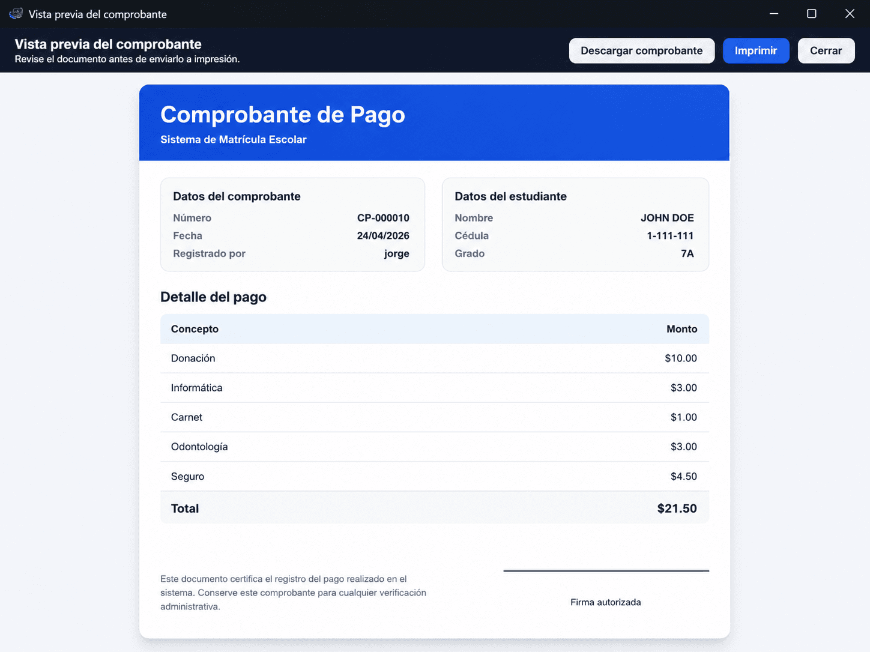870x652 pixels.
Task: Click the Firma autorizada label
Action: [605, 602]
